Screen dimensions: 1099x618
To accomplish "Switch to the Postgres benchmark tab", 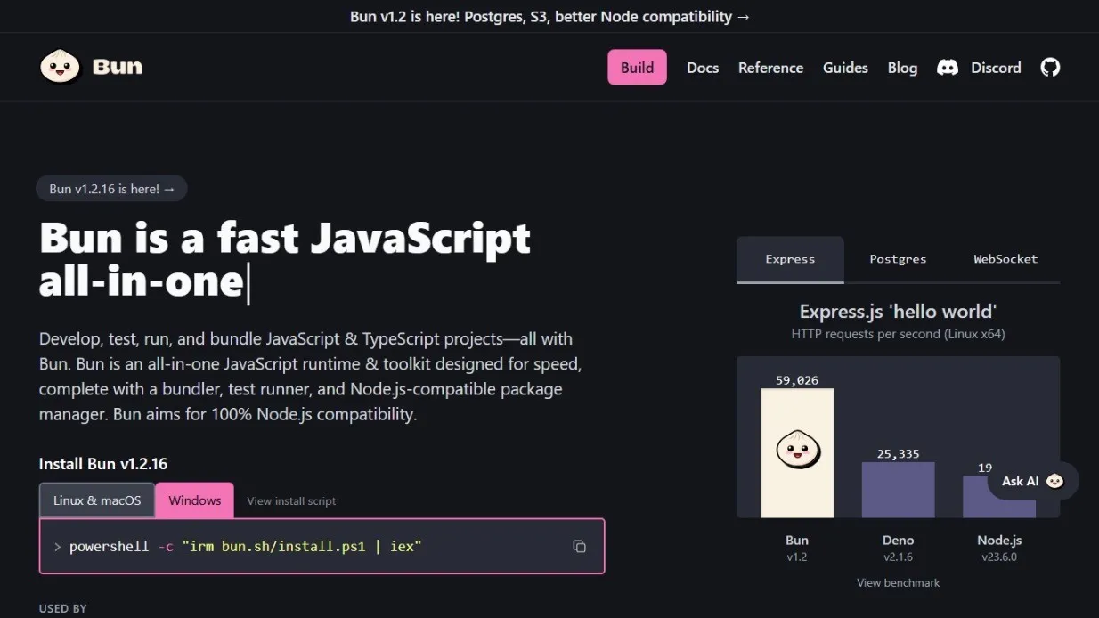I will click(898, 259).
